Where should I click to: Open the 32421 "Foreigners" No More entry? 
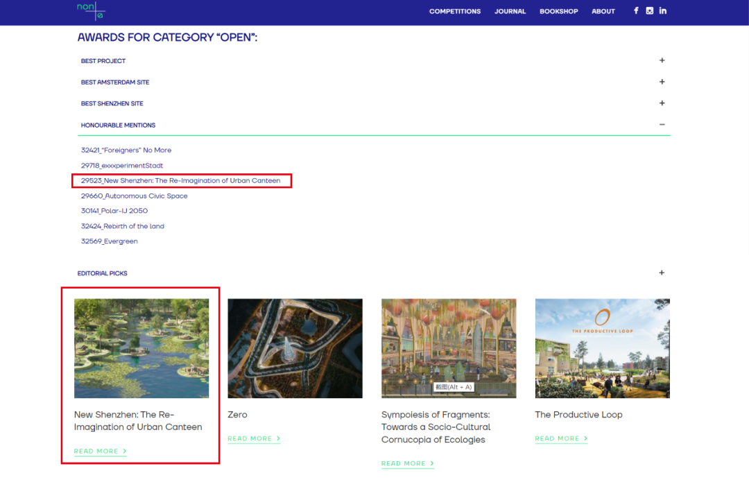point(126,150)
